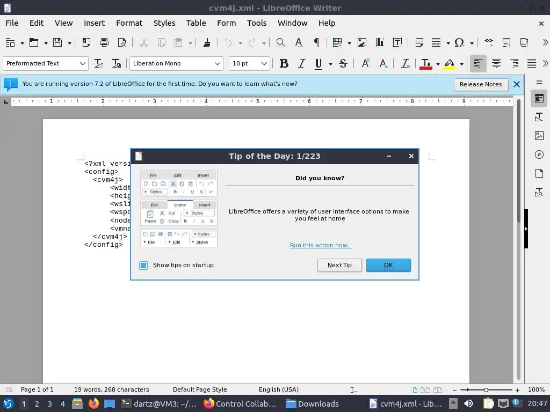The image size is (550, 412).
Task: Expand Underline style dropdown arrow
Action: tap(330, 64)
